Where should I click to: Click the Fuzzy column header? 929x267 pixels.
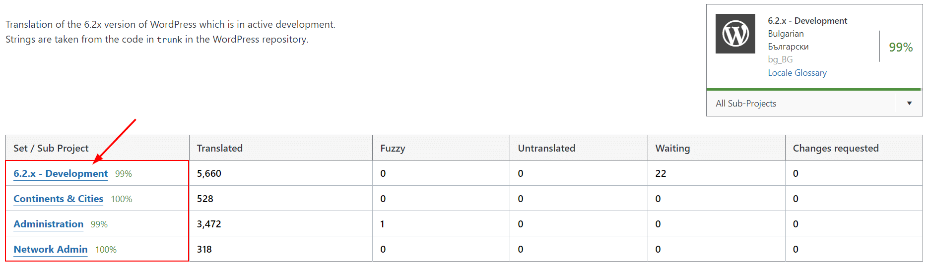(393, 148)
